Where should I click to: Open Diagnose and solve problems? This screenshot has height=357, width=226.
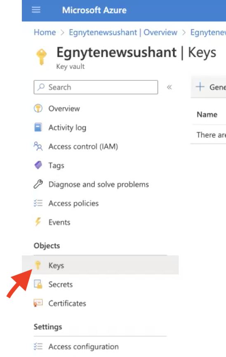tap(99, 184)
